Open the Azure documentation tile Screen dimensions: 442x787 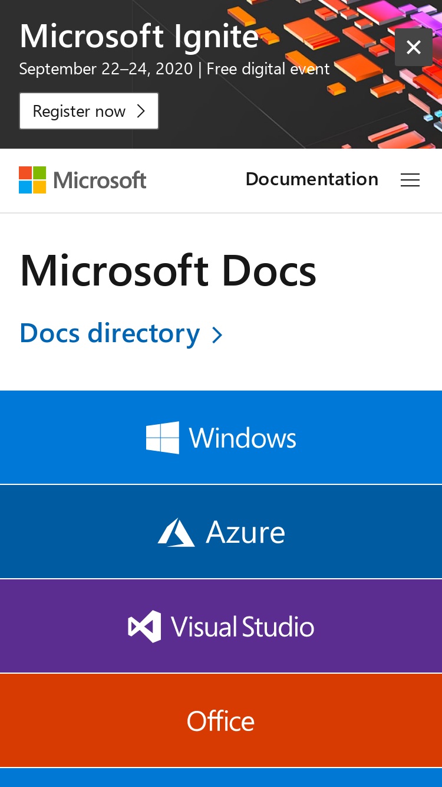click(221, 532)
